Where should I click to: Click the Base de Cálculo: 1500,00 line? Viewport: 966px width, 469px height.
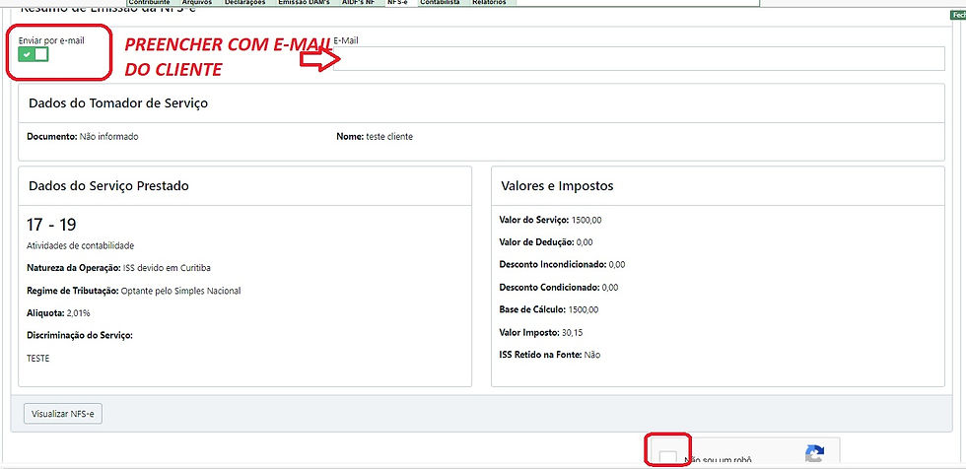click(548, 309)
